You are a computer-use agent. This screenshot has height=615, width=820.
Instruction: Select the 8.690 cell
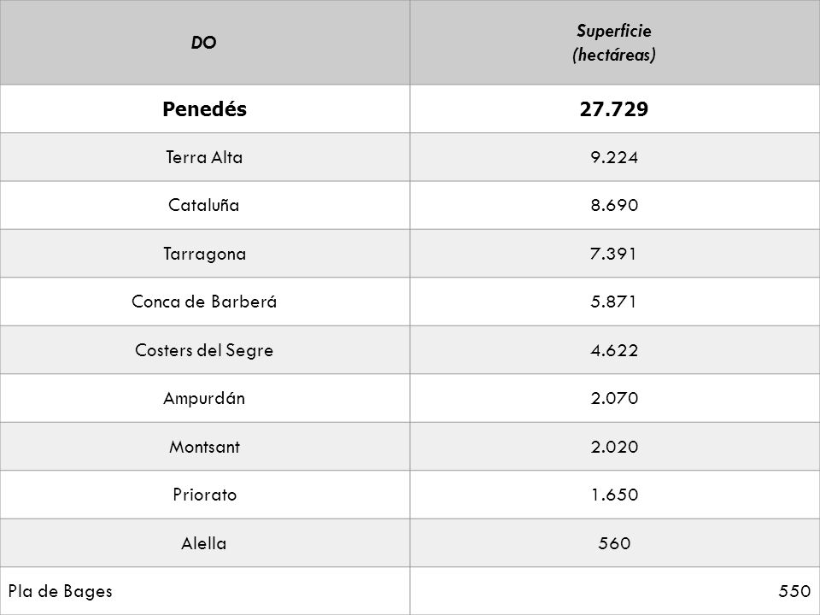pyautogui.click(x=614, y=206)
